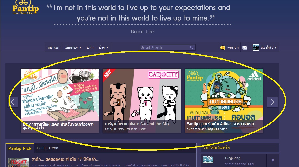
Task: Open รำลึก... สุดยอดคอมพ์ article link
Action: [66, 159]
